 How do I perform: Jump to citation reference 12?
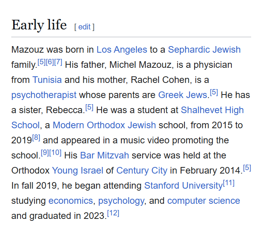click(x=113, y=213)
